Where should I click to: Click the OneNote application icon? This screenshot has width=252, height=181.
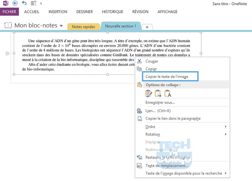pyautogui.click(x=6, y=3)
